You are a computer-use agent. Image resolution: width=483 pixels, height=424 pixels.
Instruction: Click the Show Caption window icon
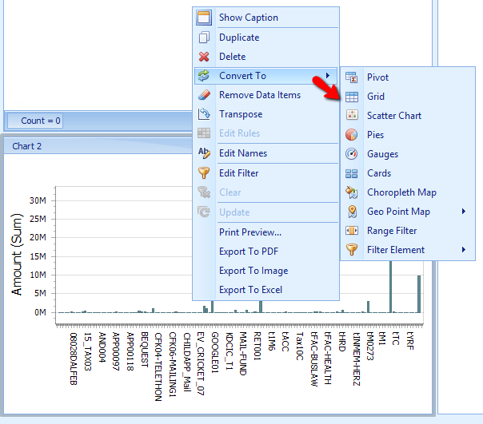point(204,18)
